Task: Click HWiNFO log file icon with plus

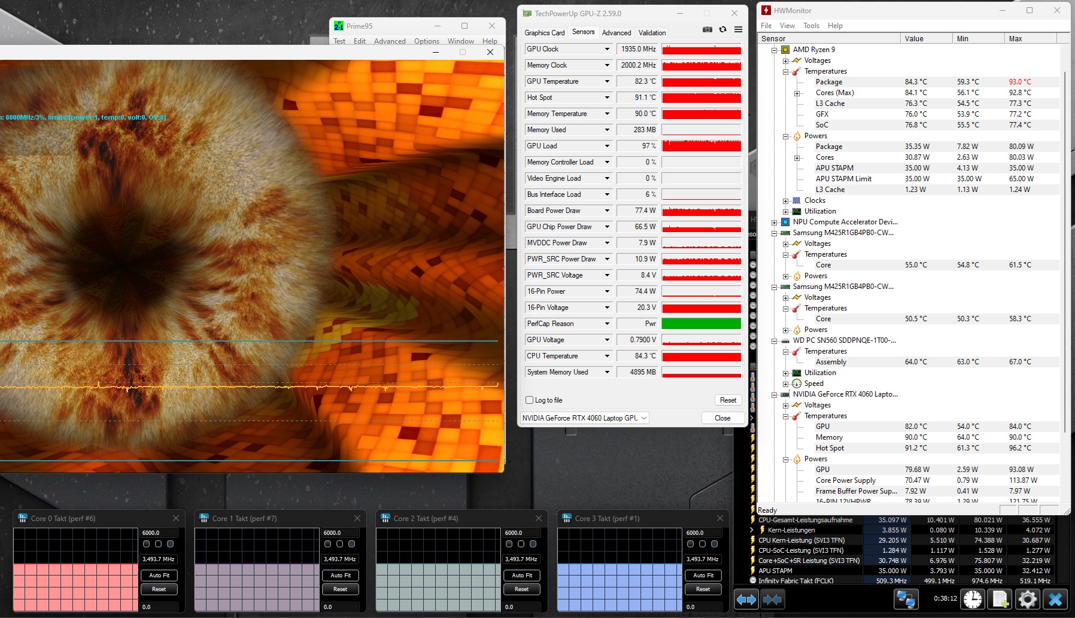Action: pyautogui.click(x=1000, y=599)
